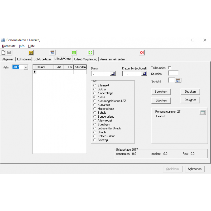Enable the Teilstunden checkbox

click(x=170, y=68)
